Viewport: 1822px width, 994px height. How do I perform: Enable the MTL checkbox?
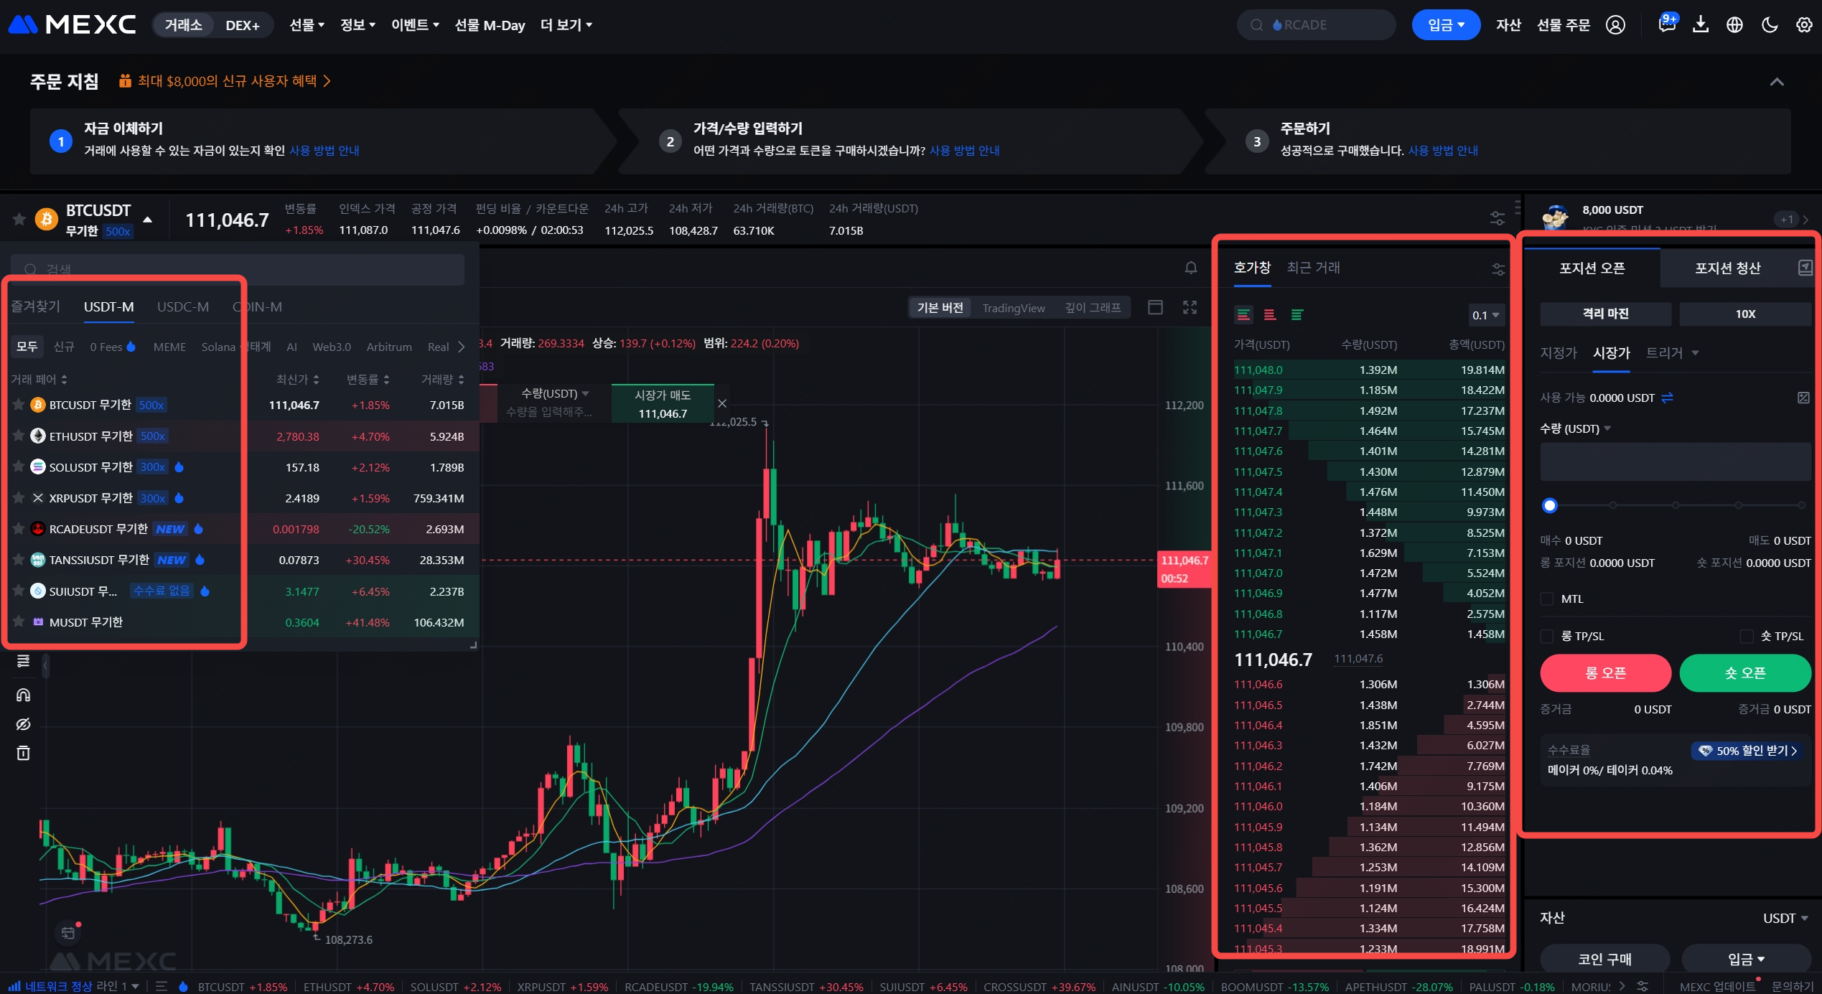coord(1547,599)
